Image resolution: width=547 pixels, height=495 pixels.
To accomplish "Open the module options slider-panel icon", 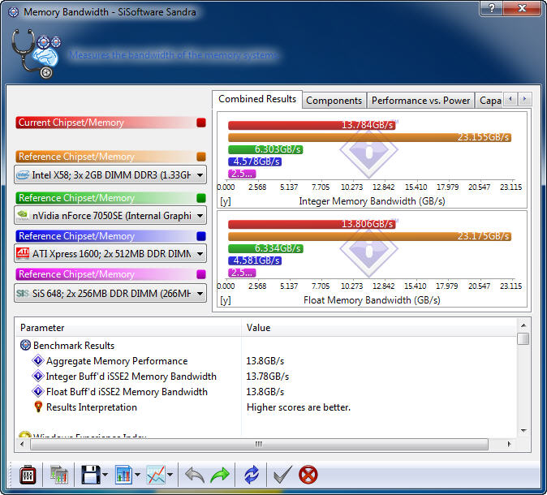I will 28,475.
